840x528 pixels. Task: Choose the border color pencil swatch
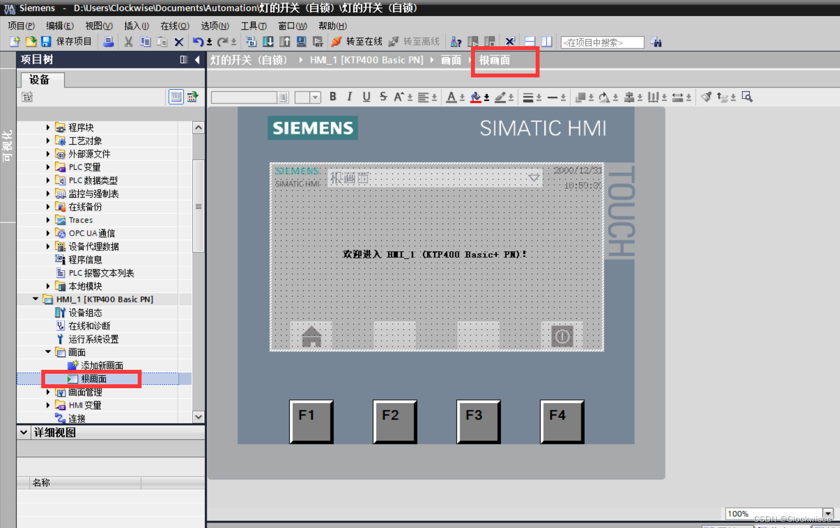[x=500, y=97]
